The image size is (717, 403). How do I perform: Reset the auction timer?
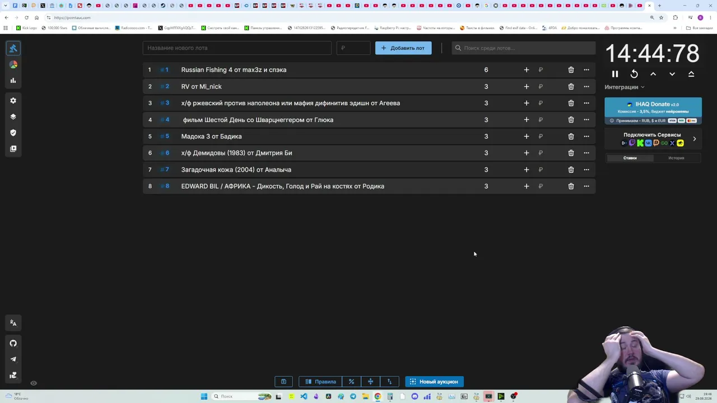[634, 74]
